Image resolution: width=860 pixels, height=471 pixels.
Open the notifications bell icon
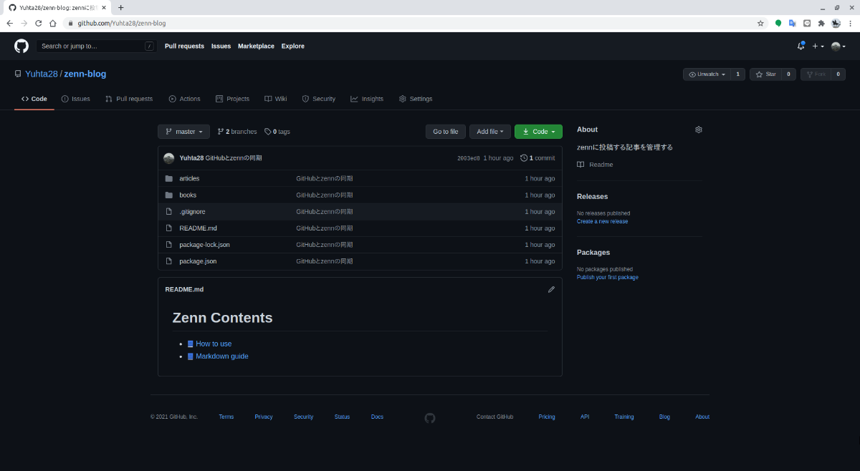tap(801, 46)
